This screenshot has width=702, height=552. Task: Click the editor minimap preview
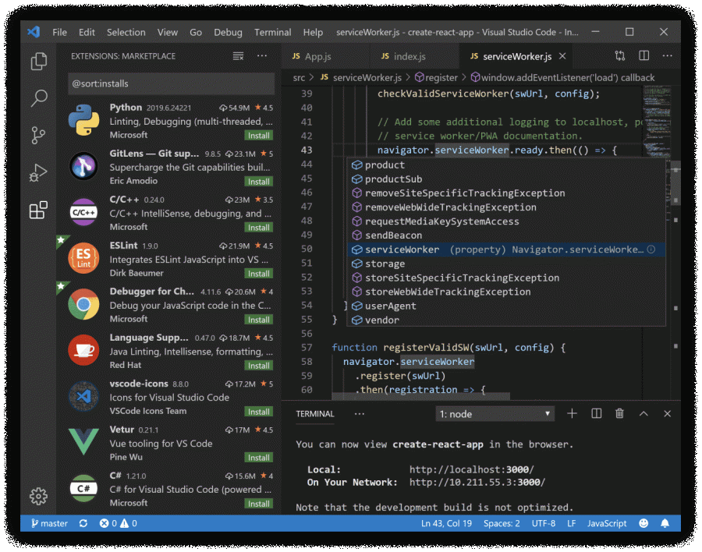click(x=656, y=121)
